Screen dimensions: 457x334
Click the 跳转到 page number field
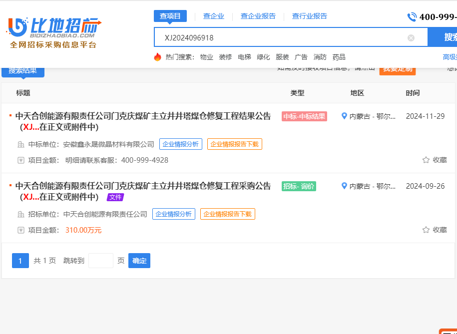[101, 261]
